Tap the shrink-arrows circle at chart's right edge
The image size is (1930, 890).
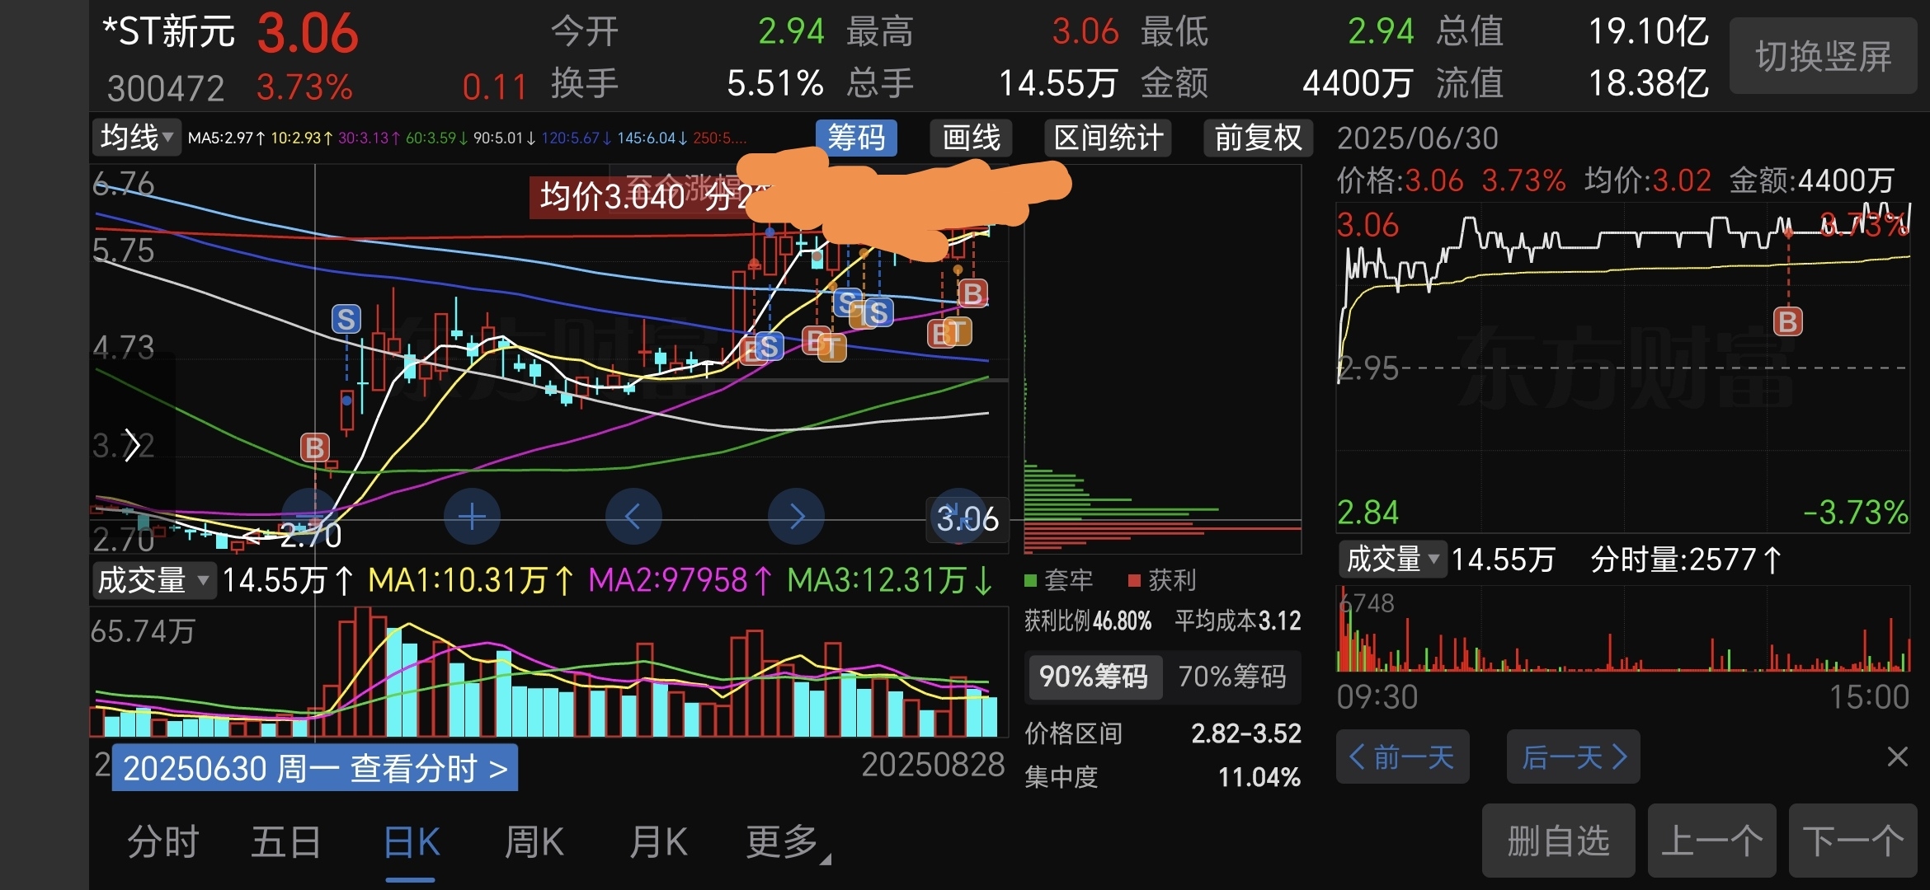(957, 517)
